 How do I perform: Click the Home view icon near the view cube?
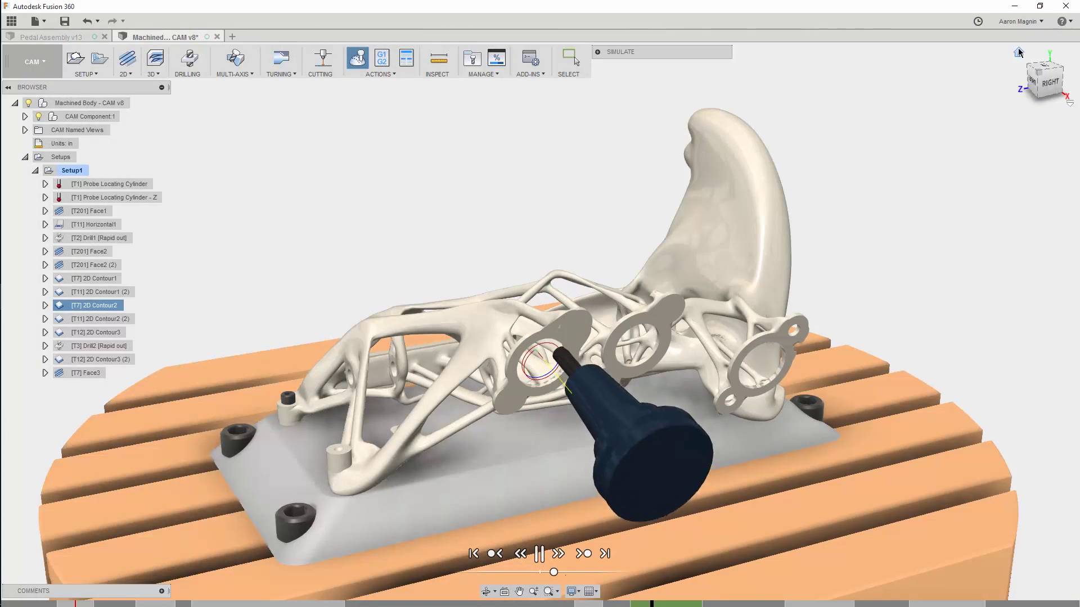[x=1018, y=53]
